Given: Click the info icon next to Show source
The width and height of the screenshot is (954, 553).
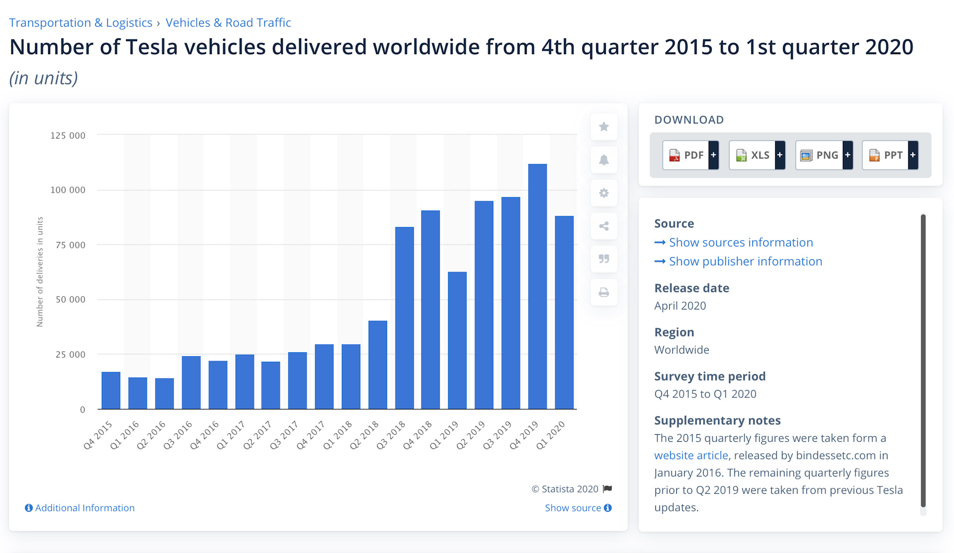Looking at the screenshot, I should 608,508.
